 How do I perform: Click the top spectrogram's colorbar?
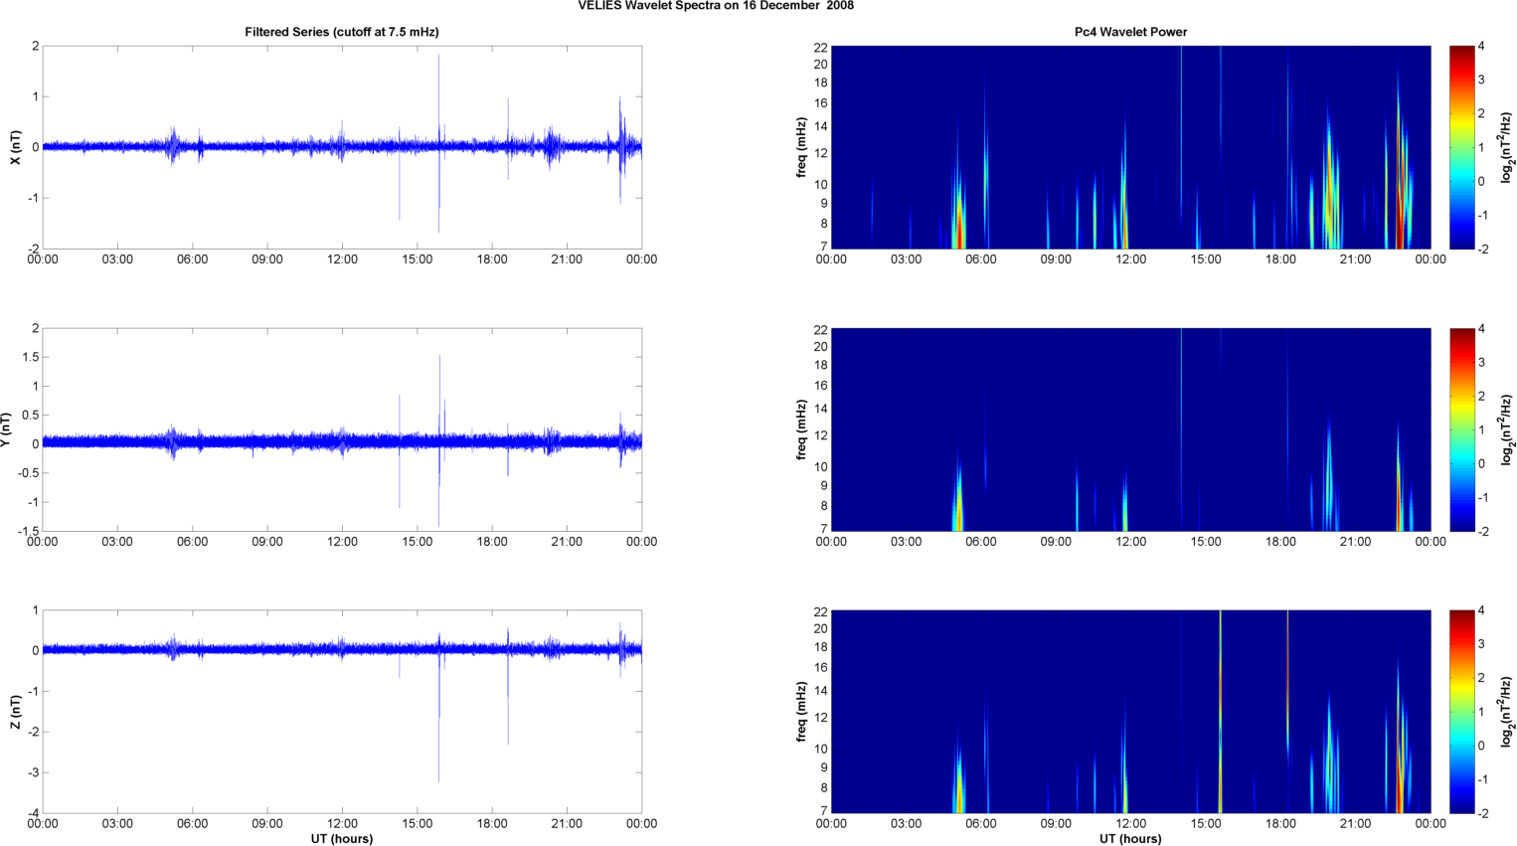coord(1461,147)
